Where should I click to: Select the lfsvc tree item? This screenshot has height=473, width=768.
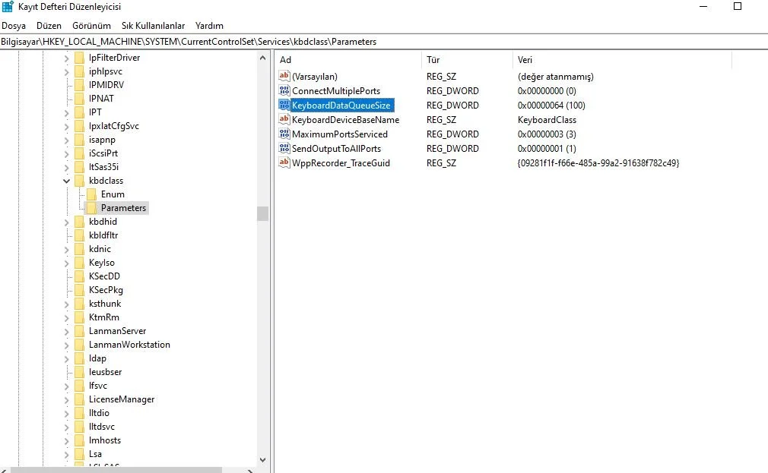click(x=98, y=386)
